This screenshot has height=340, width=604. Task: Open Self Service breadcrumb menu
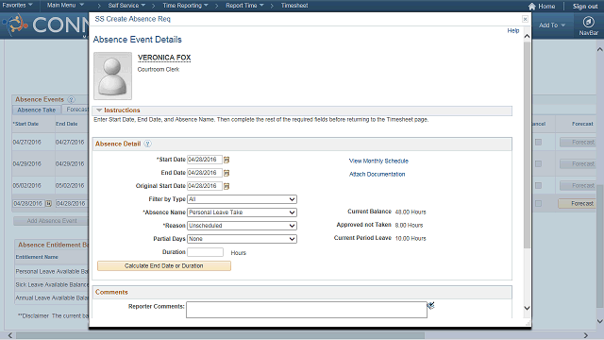[126, 6]
